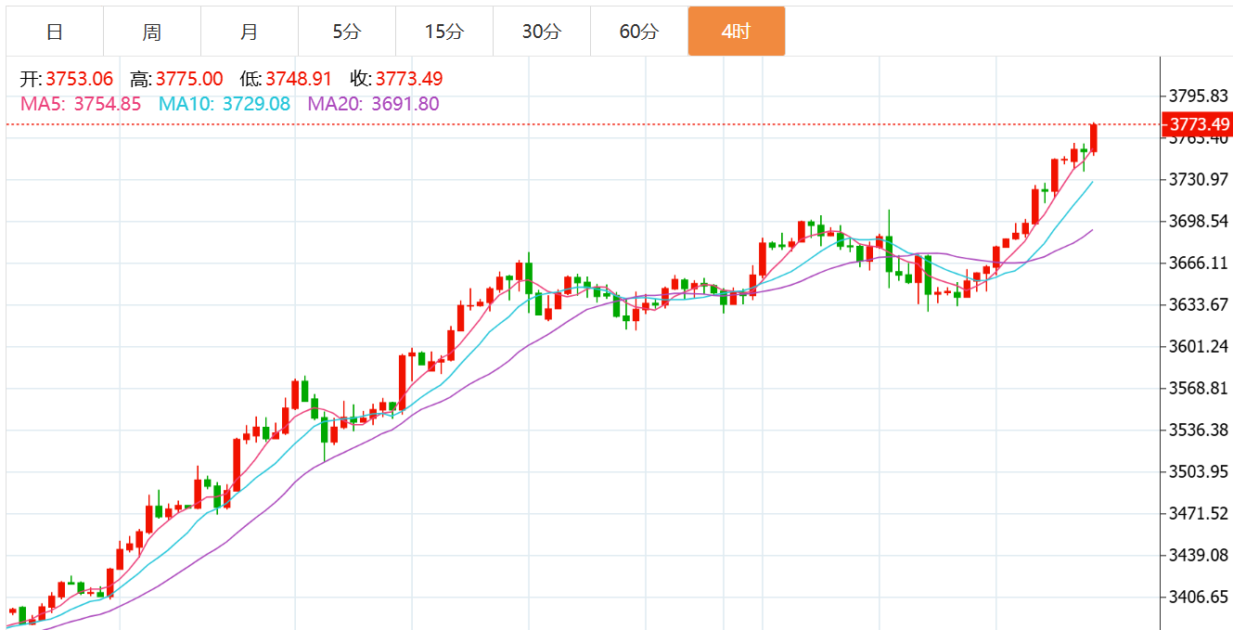Click the 3666.11 price axis label
This screenshot has width=1233, height=630.
[x=1200, y=263]
